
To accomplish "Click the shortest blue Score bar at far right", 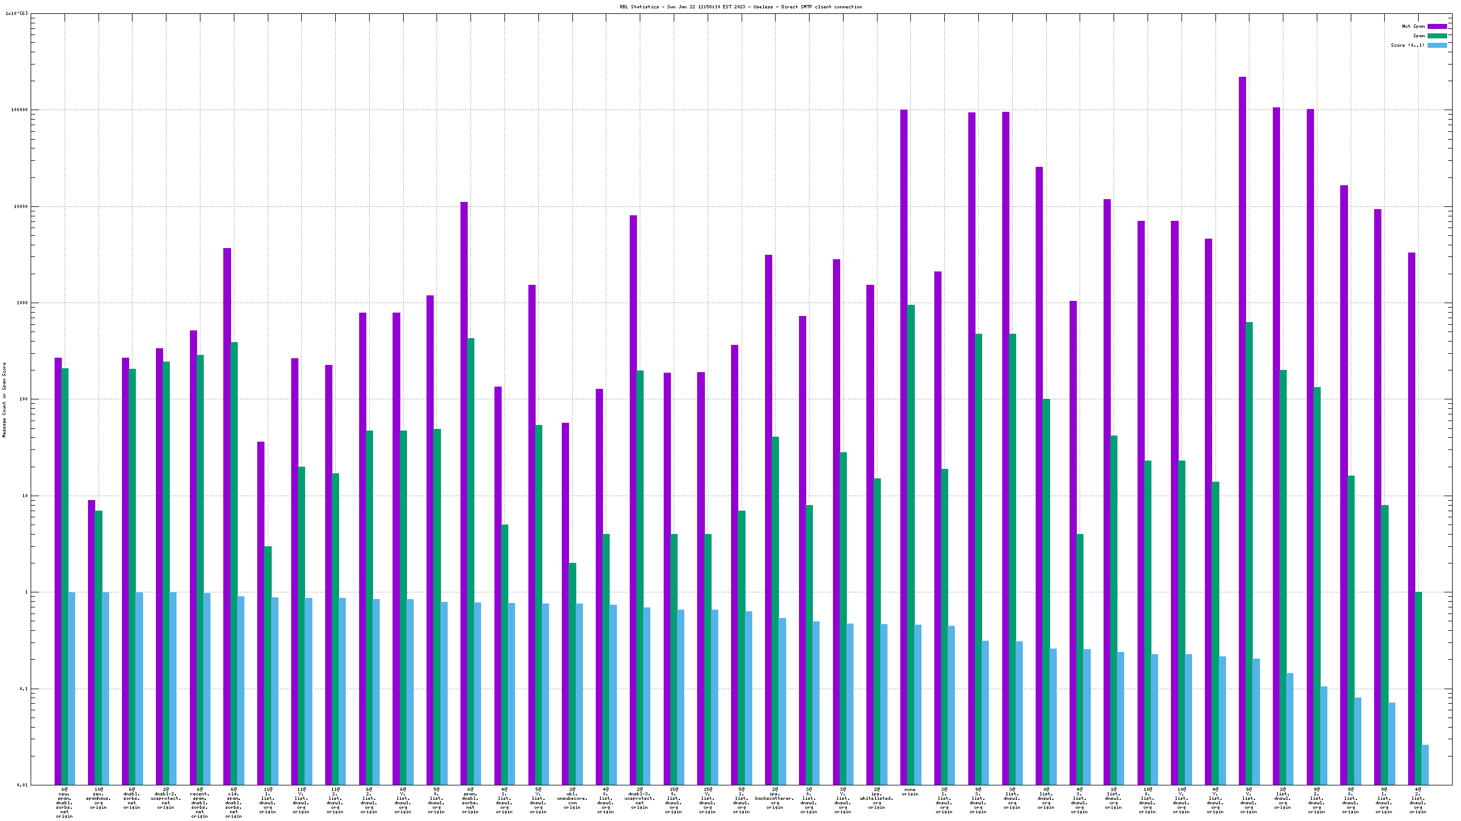I will pos(1425,765).
